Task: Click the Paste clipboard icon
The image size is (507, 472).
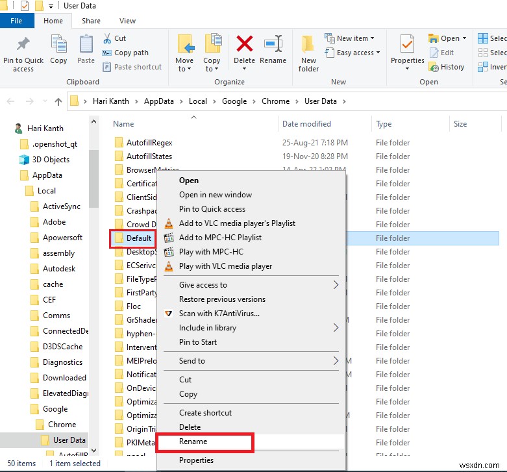Action: coord(86,44)
